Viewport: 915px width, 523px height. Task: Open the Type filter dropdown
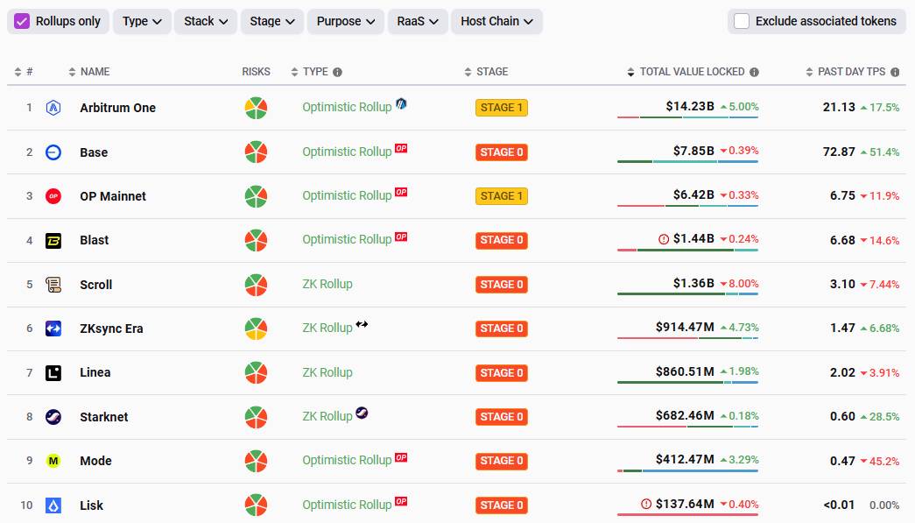[x=142, y=22]
